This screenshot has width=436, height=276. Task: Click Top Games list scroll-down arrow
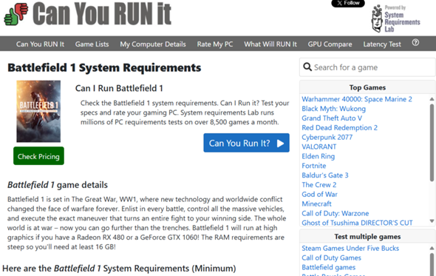point(432,221)
